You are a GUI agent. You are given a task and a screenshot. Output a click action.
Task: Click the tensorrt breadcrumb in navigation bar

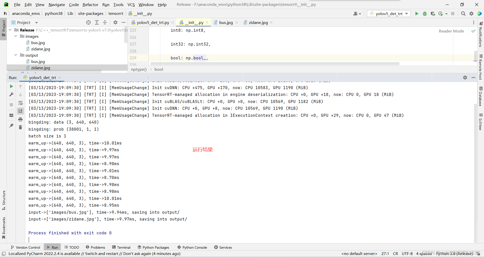point(116,14)
